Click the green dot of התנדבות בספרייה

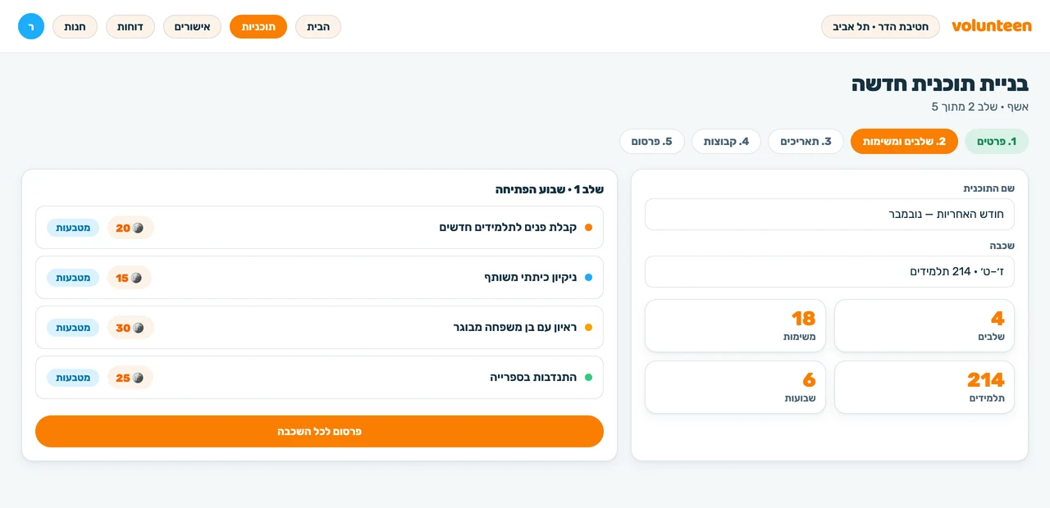588,378
